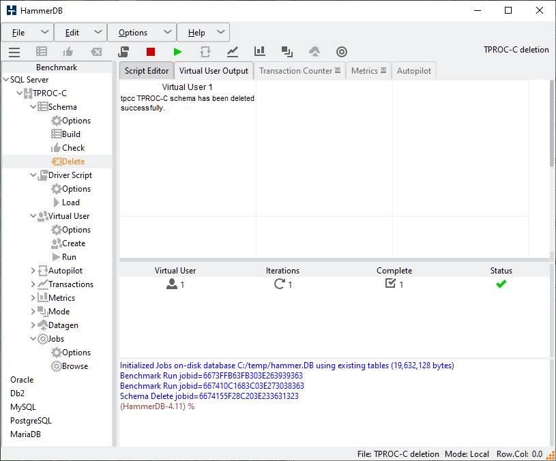Click the Check thumbs-up icon in tree

pyautogui.click(x=56, y=148)
